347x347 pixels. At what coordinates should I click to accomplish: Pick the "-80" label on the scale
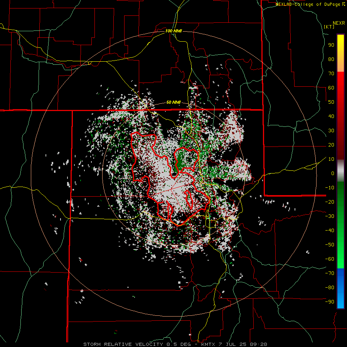tap(330, 288)
